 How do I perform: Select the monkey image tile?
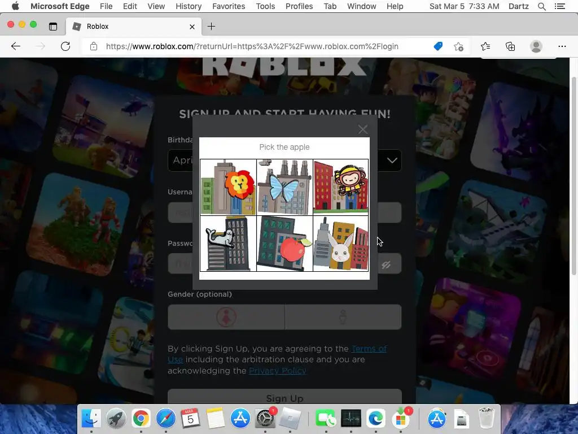(x=340, y=187)
